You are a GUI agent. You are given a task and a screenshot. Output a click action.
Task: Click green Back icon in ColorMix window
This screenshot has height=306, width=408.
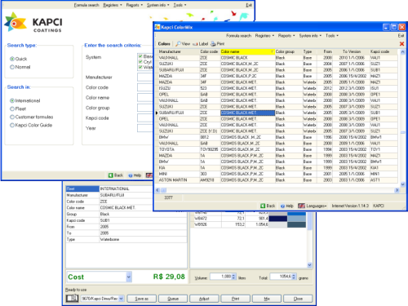click(263, 206)
